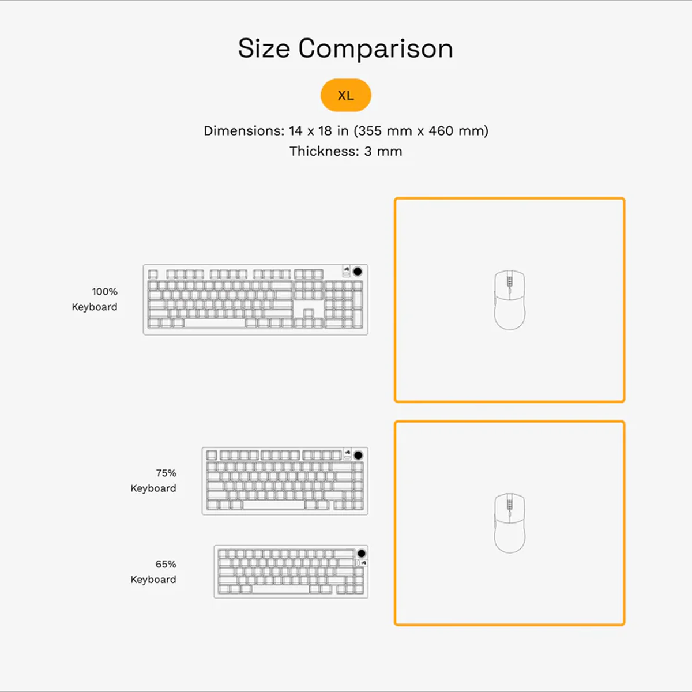Click the 65% keyboard illustration

point(291,571)
